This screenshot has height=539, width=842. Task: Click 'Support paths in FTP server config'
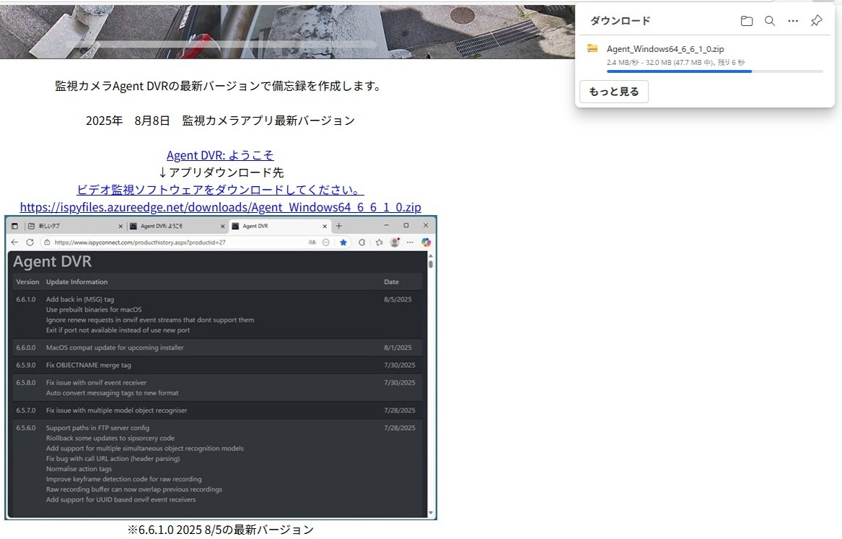tap(97, 428)
